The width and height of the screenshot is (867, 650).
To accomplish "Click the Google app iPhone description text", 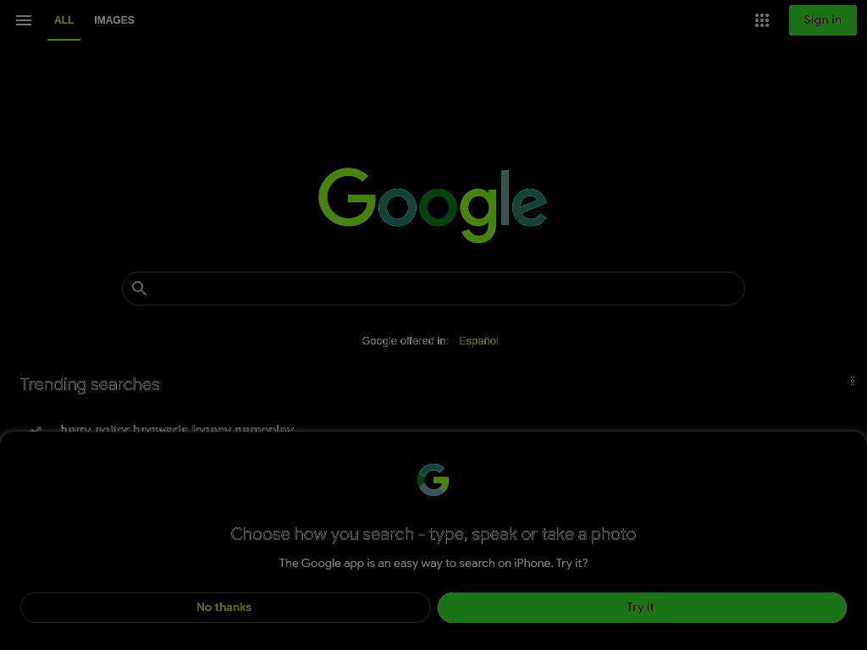I will tap(433, 563).
